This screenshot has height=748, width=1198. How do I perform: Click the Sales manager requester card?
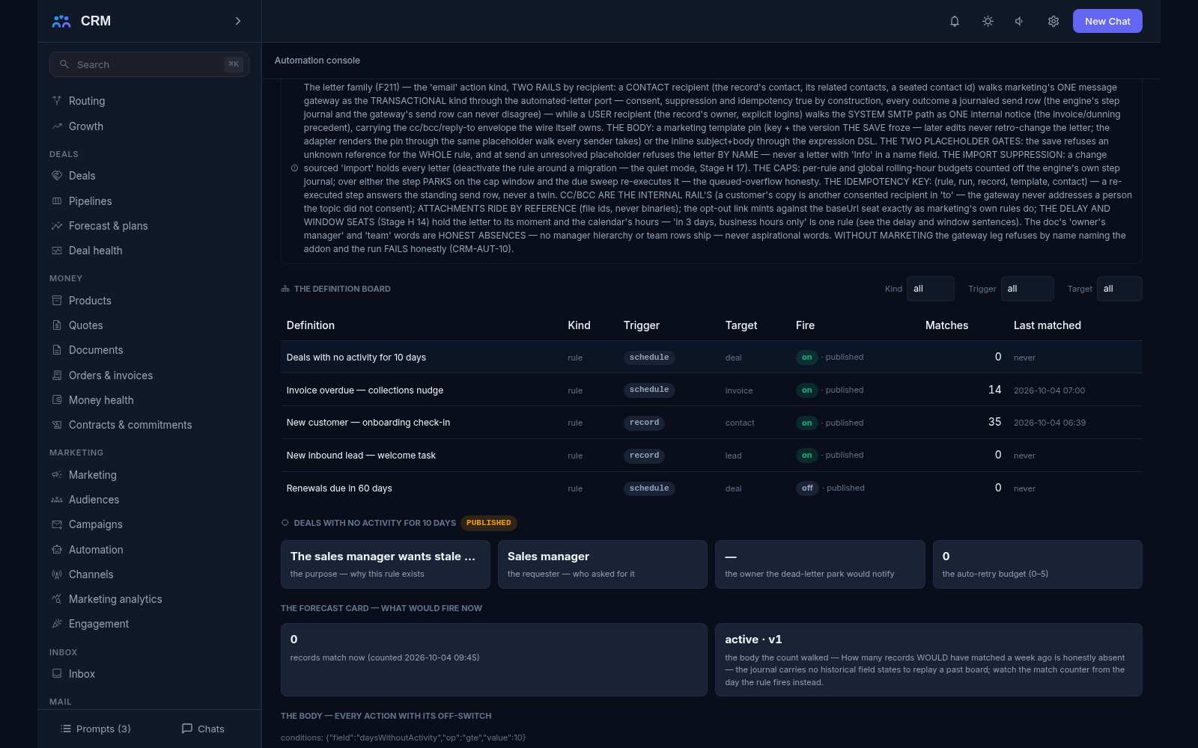pos(603,565)
